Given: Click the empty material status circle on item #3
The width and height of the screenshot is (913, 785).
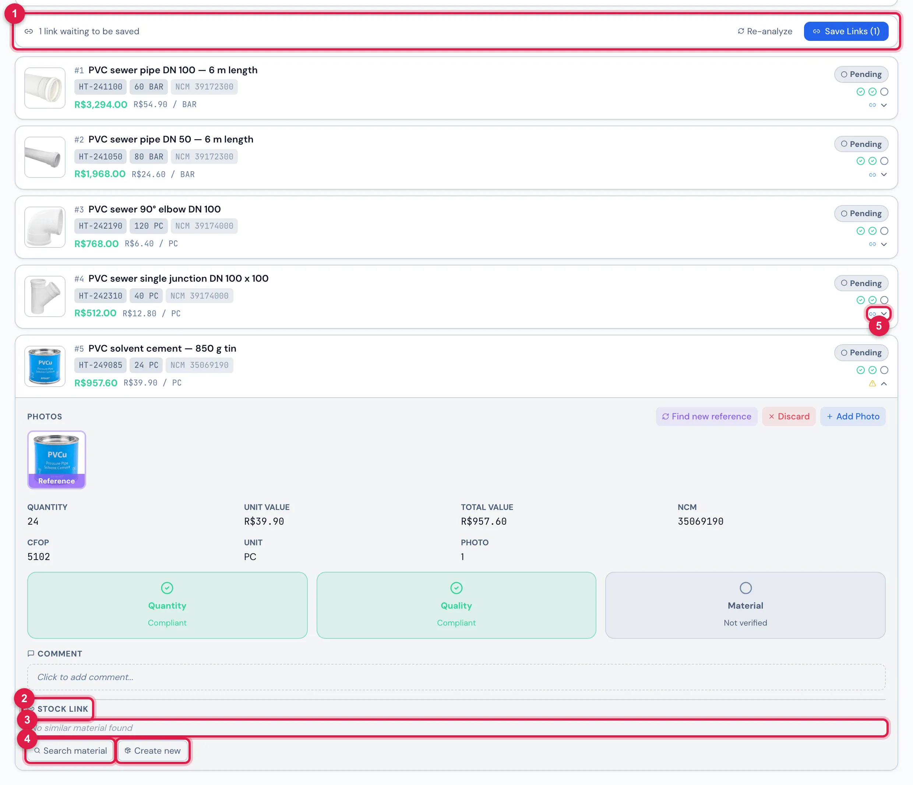Looking at the screenshot, I should [884, 231].
